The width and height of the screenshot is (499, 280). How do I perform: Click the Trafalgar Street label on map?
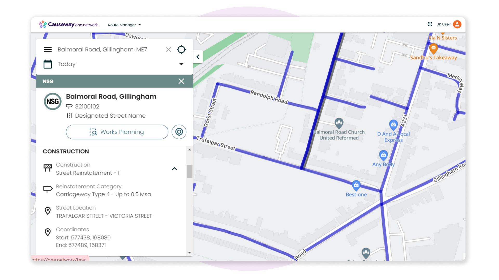216,143
